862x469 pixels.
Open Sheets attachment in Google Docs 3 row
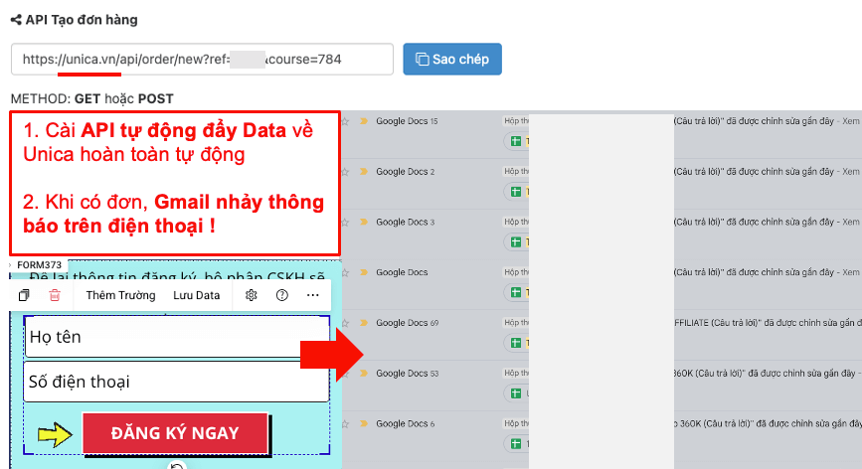click(x=516, y=242)
